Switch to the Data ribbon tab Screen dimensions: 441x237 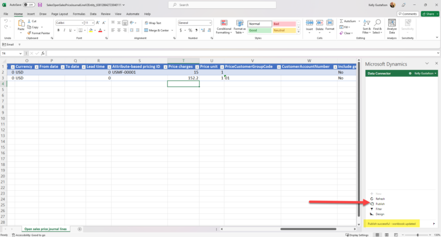pos(93,14)
